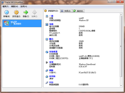The height and width of the screenshot is (93, 125).
Task: Click the vertical scrollbar thumb in details
Action: 121,46
